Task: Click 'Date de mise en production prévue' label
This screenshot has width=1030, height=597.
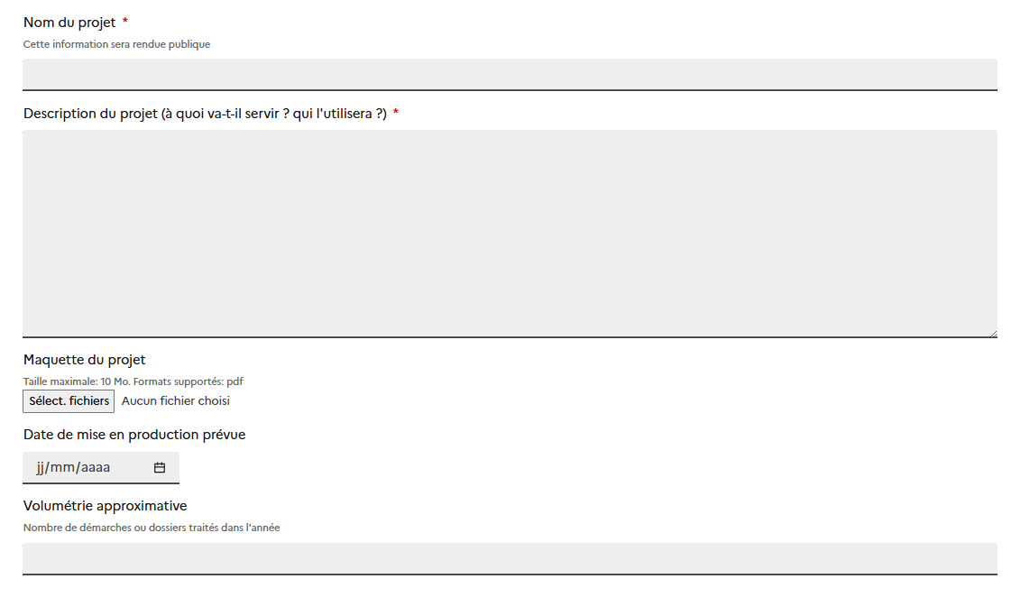Action: [134, 435]
